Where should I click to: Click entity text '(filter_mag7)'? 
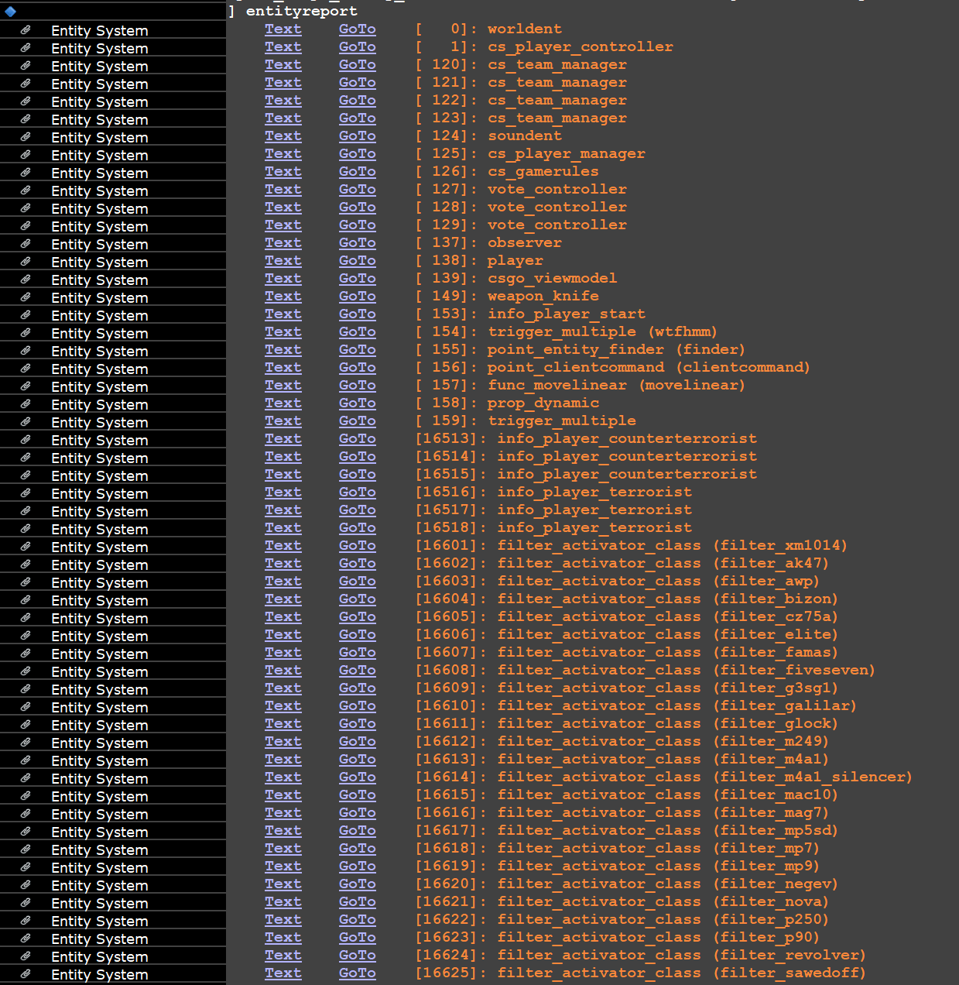(x=771, y=813)
